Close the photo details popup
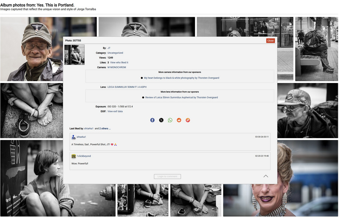This screenshot has width=339, height=217. pyautogui.click(x=270, y=41)
